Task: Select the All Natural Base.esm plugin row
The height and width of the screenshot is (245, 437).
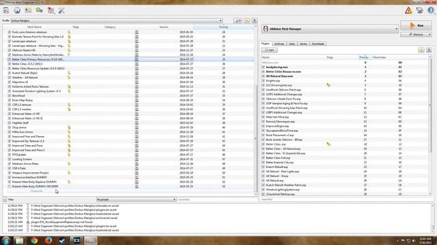Action: tap(345, 76)
